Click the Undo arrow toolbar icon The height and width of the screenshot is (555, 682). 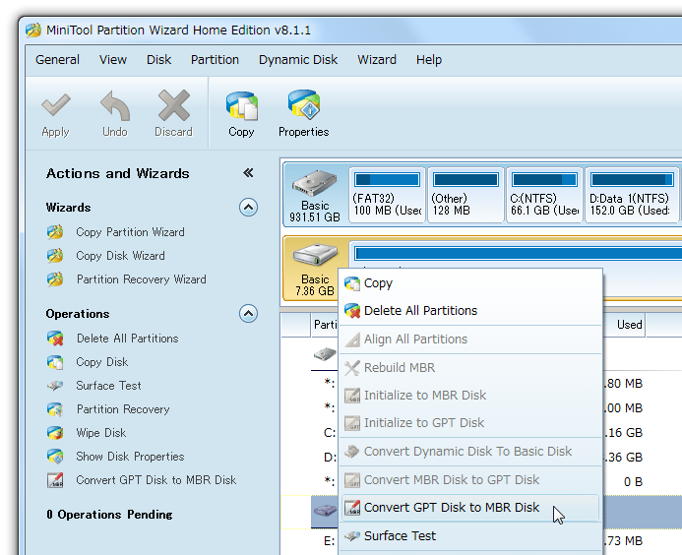115,106
